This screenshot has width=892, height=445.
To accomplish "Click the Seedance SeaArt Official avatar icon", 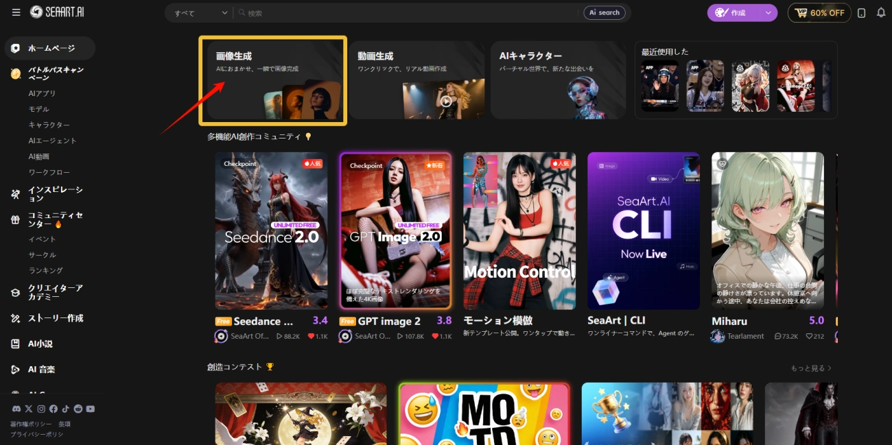I will 221,336.
